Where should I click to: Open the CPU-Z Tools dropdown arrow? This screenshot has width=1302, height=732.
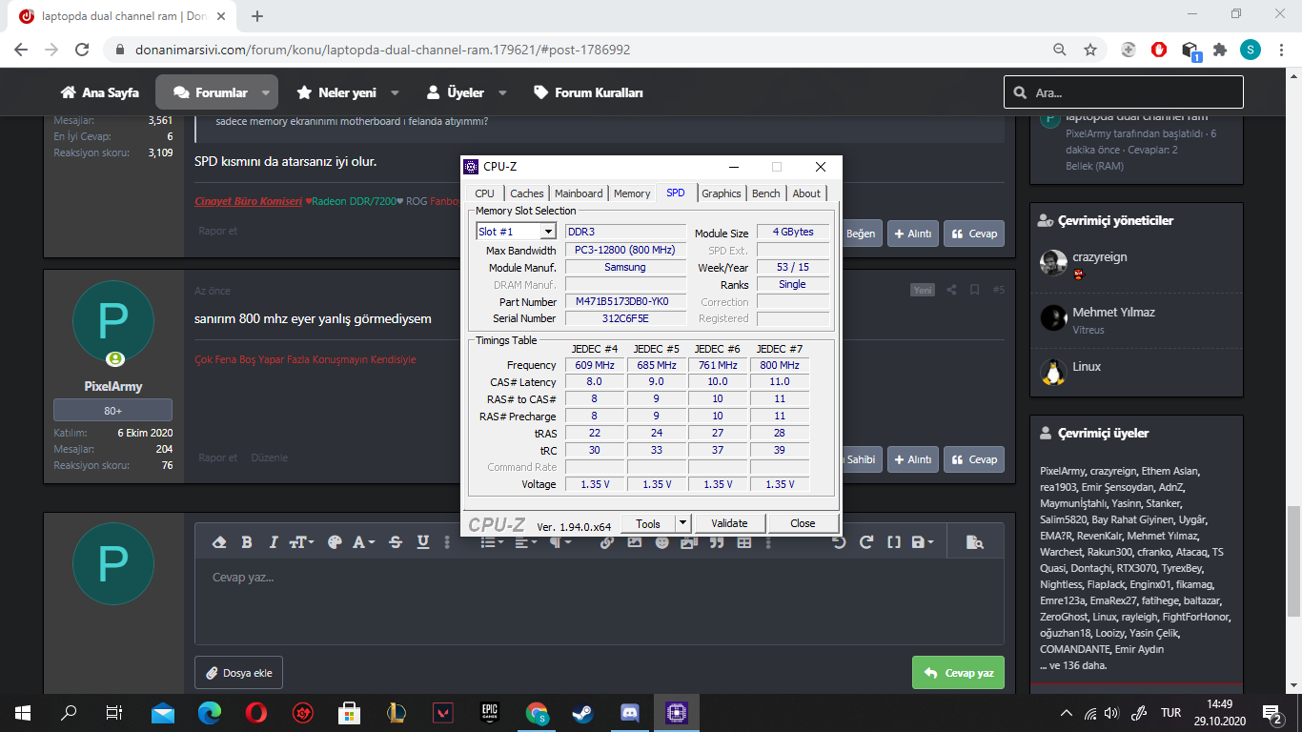[x=682, y=523]
